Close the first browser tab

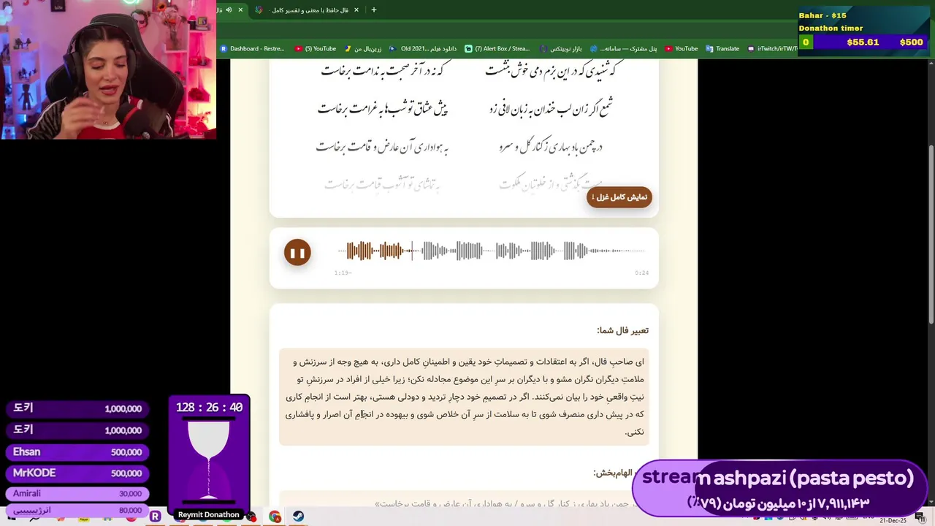click(240, 10)
